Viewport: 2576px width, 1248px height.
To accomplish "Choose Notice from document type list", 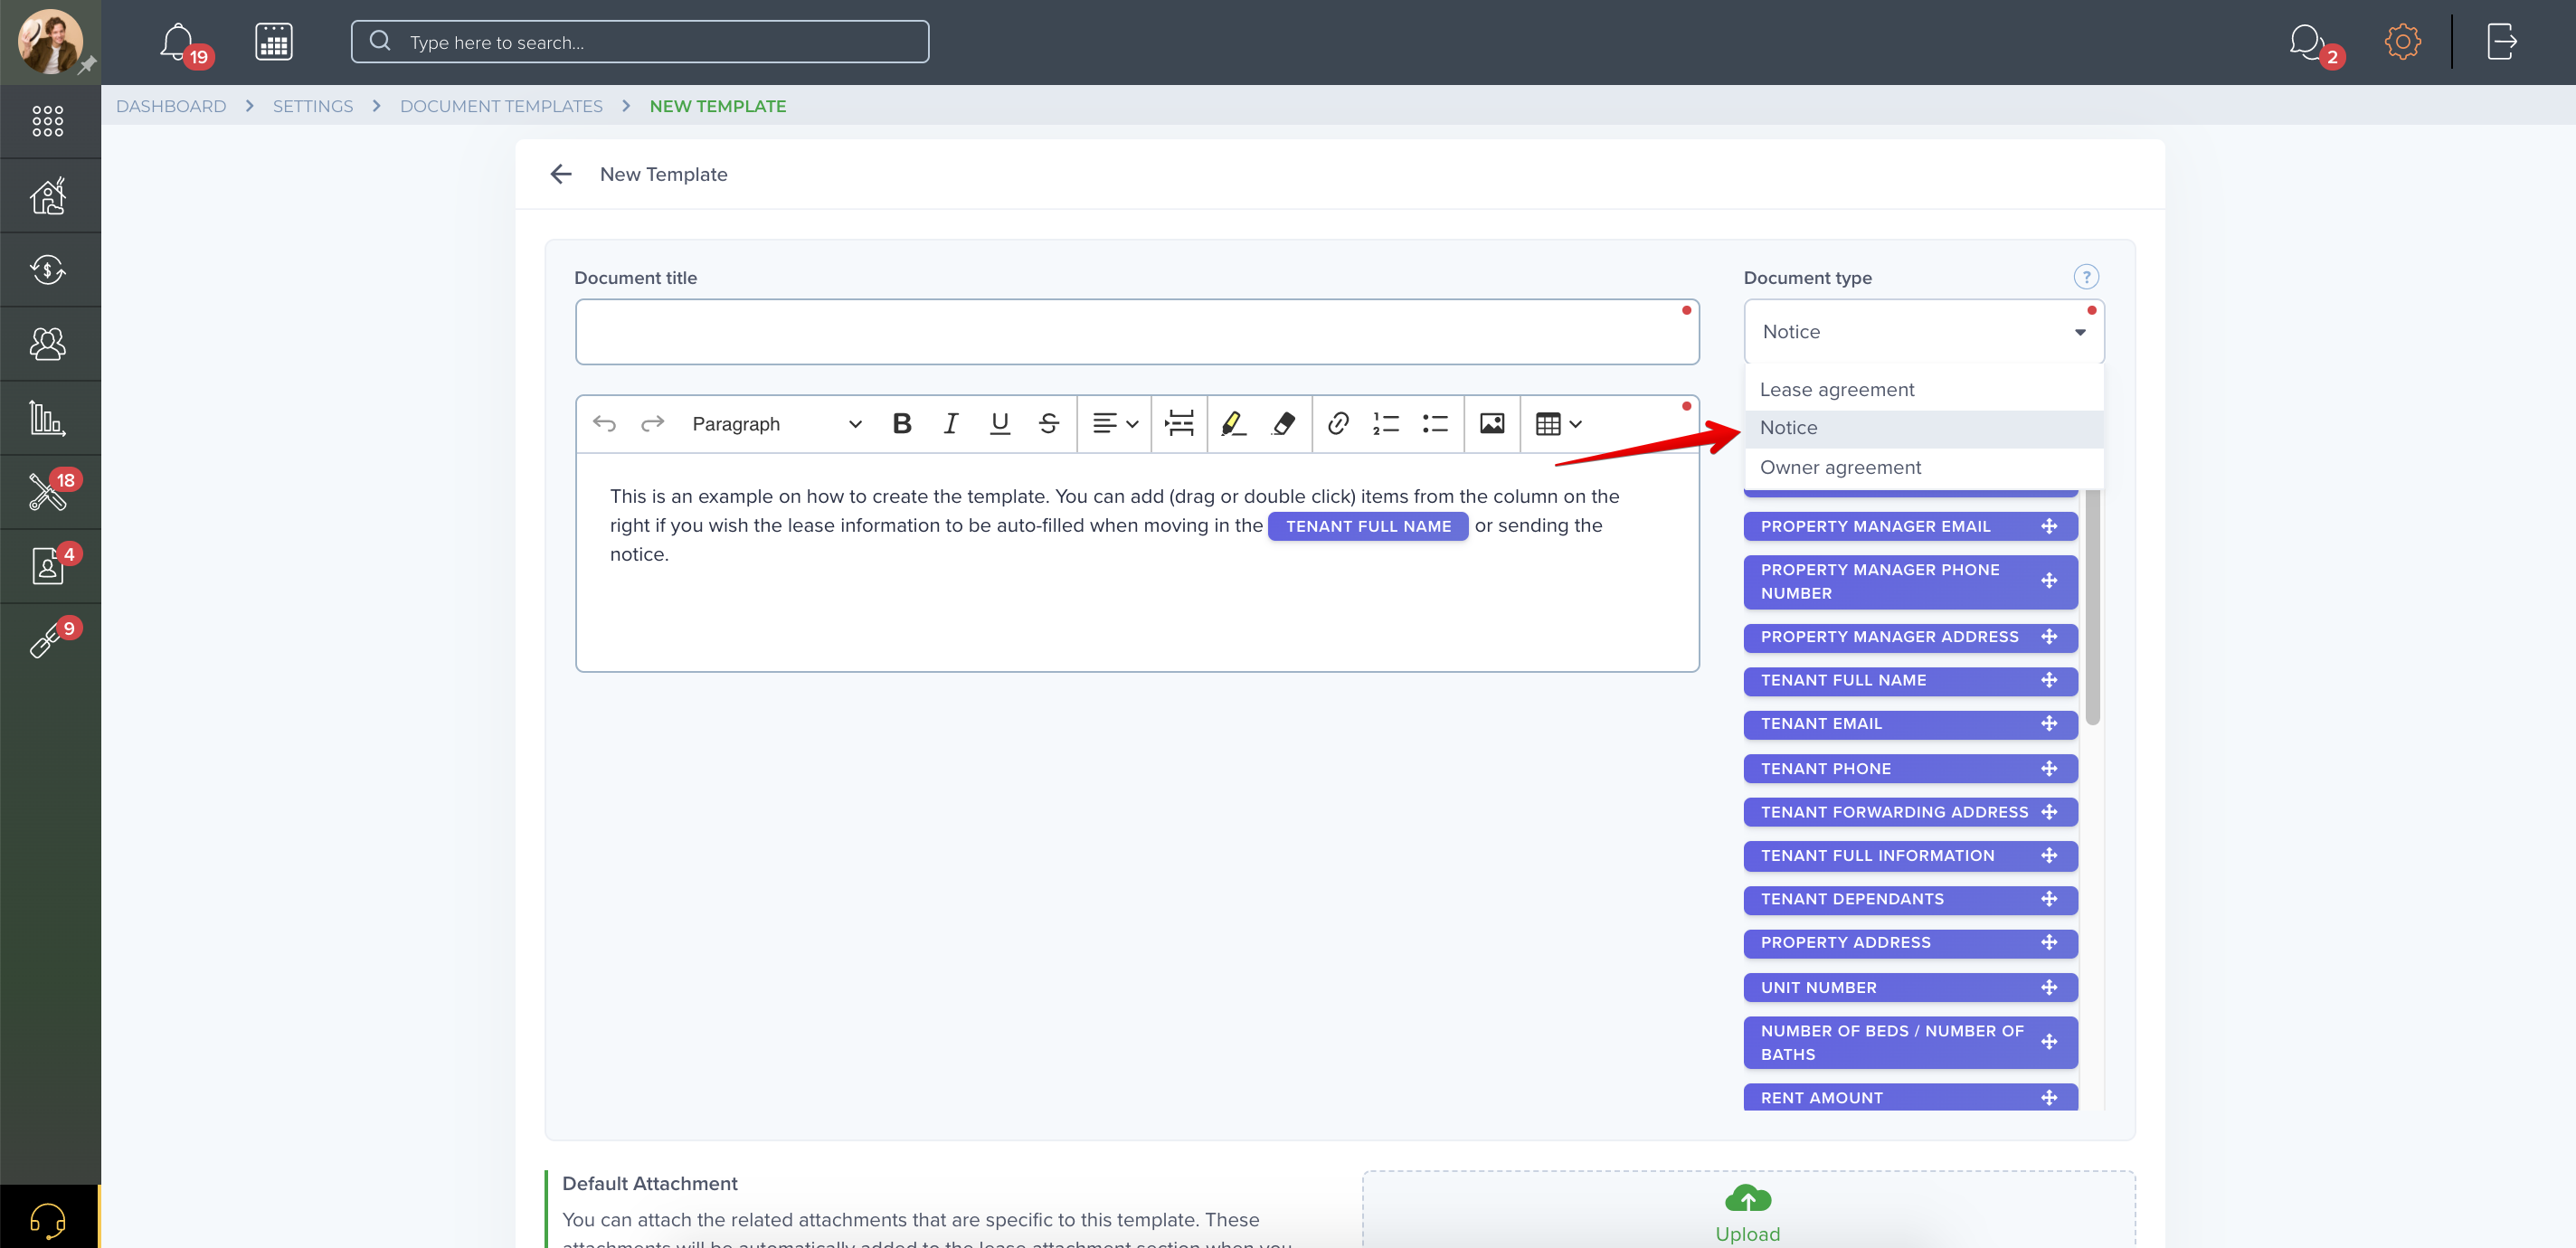I will pos(1923,428).
